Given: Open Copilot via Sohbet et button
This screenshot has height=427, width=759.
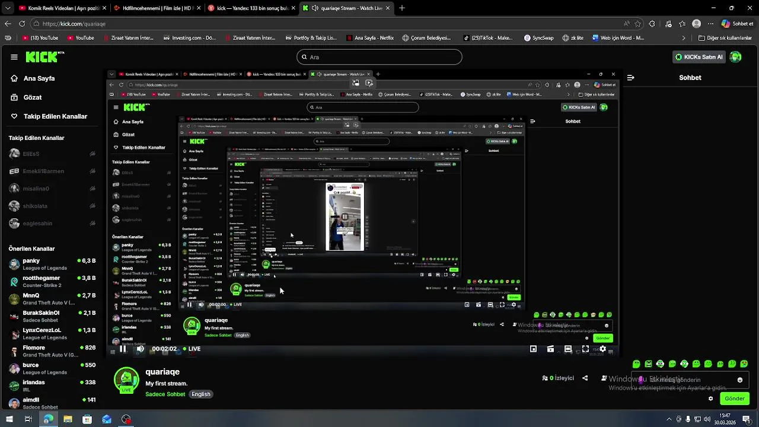Looking at the screenshot, I should point(738,24).
